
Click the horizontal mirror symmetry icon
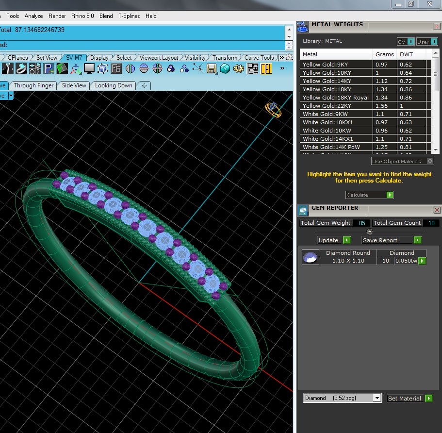click(x=144, y=68)
